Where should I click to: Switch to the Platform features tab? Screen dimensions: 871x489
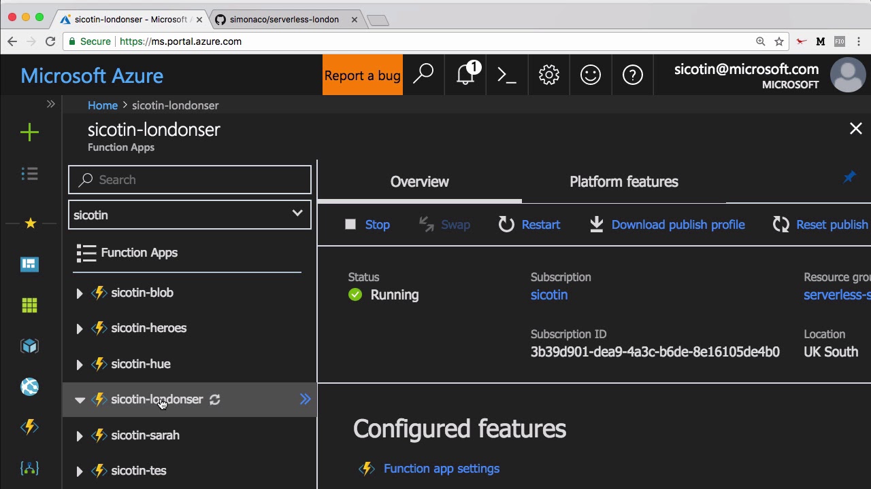click(x=624, y=182)
